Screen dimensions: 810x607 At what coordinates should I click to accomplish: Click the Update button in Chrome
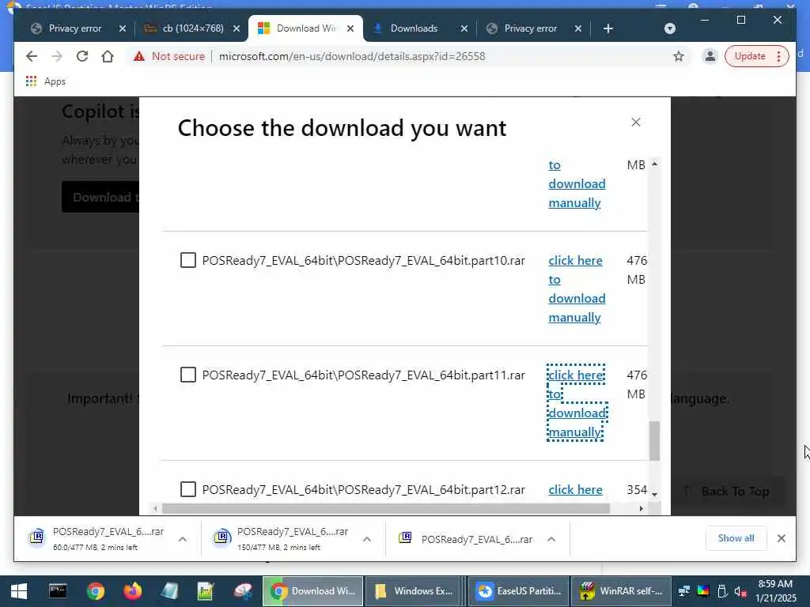coord(756,56)
